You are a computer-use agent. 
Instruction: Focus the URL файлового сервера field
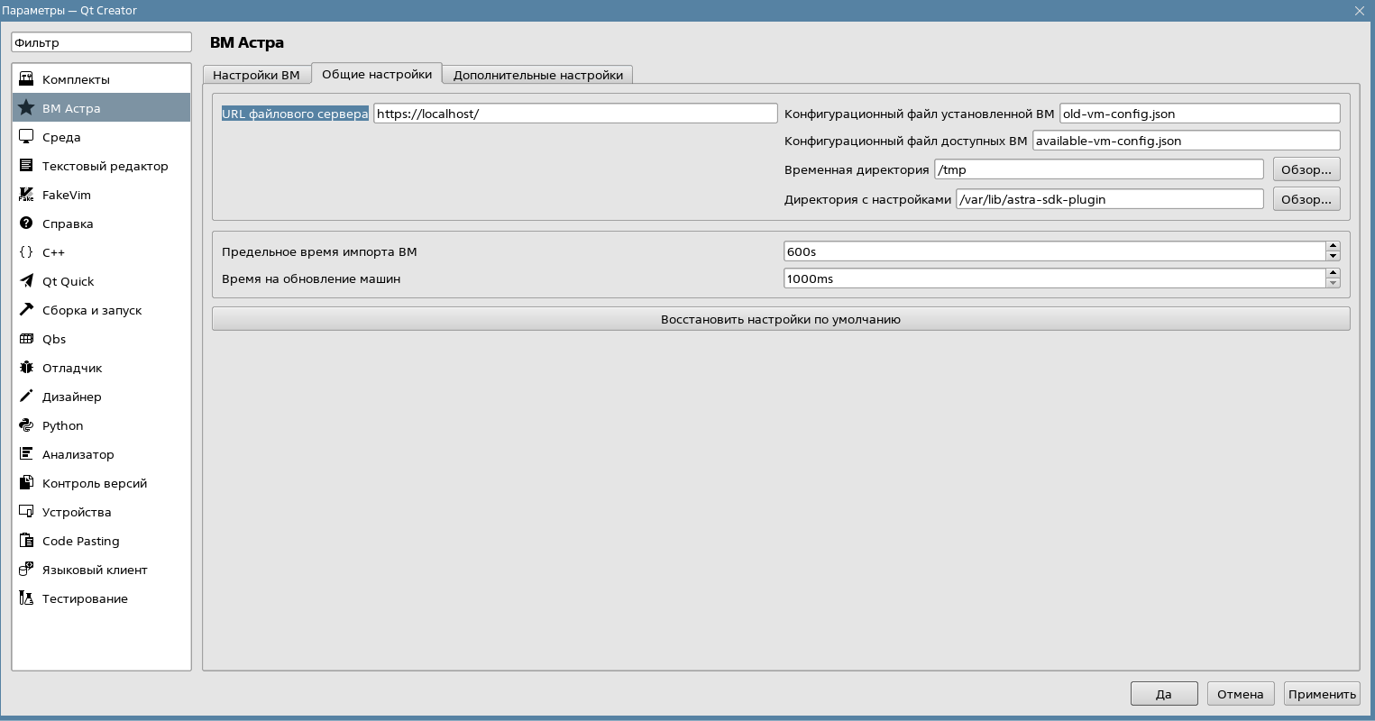tap(575, 114)
